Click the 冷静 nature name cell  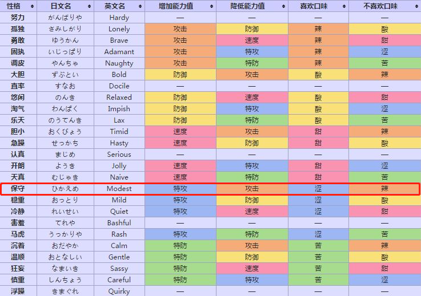18,211
